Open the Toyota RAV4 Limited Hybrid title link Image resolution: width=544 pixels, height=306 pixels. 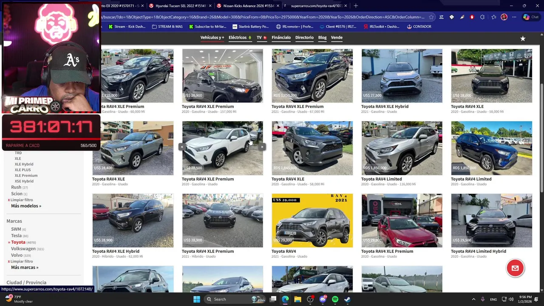(478, 251)
